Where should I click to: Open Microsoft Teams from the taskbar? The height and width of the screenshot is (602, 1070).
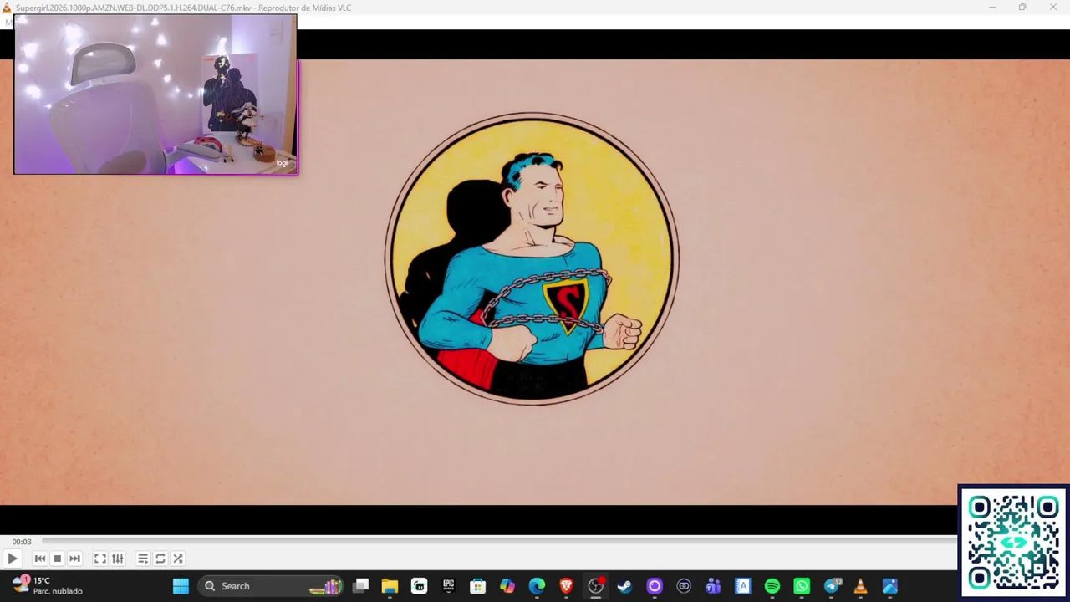713,586
